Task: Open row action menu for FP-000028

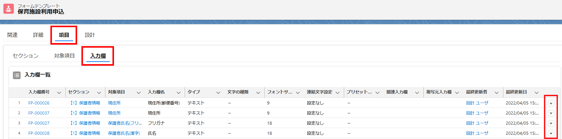Action: click(551, 134)
